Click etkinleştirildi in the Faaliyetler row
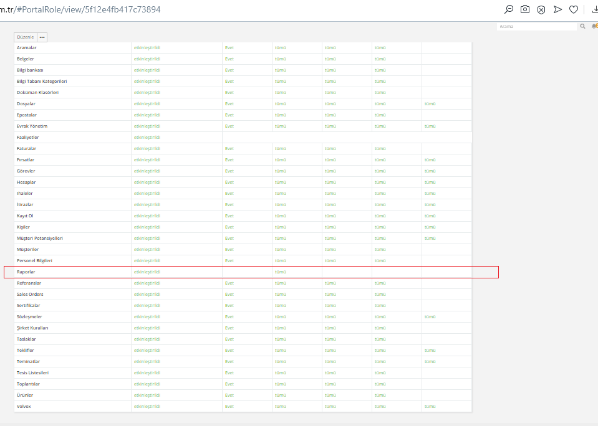 tap(147, 138)
